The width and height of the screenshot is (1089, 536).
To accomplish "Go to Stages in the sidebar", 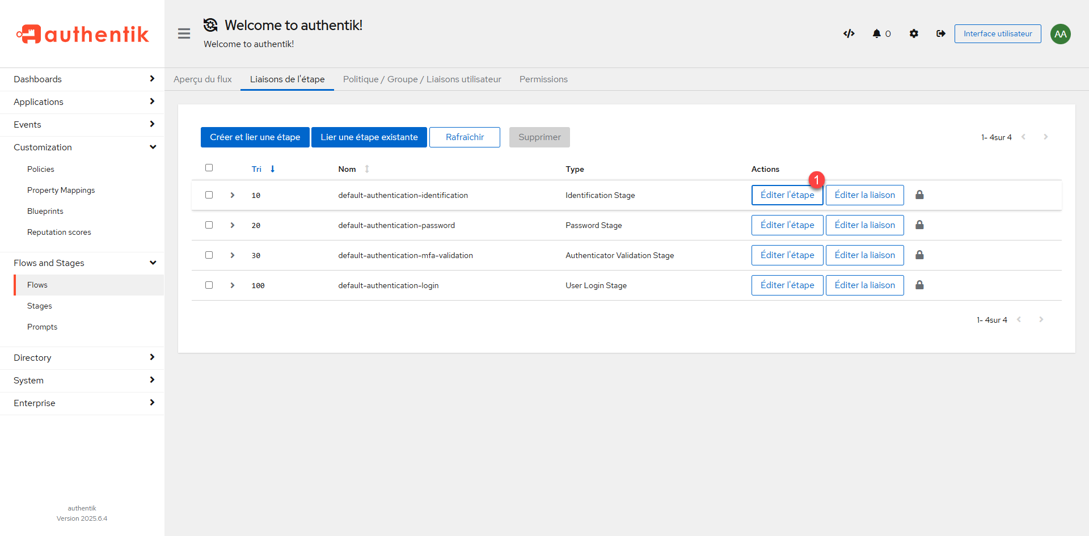I will coord(40,306).
